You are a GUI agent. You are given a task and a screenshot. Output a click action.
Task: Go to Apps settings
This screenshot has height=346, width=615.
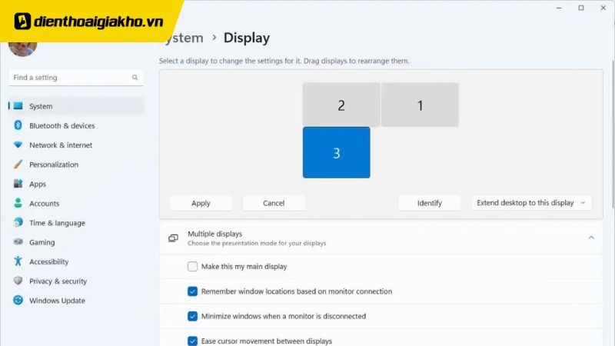76,184
